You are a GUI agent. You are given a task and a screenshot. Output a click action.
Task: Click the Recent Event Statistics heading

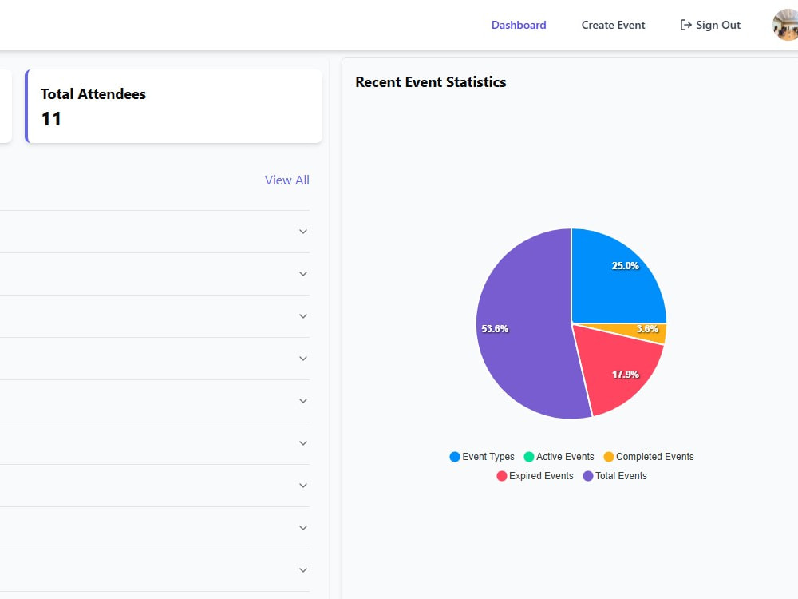431,82
